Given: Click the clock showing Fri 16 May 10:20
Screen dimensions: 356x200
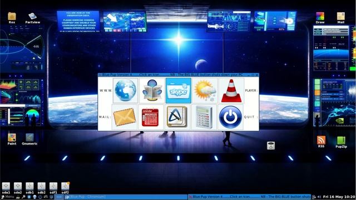Looking at the screenshot, I should [339, 197].
